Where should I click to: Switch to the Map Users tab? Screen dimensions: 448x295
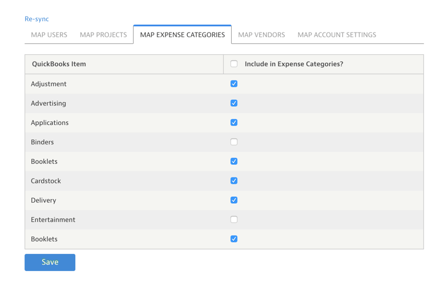click(49, 35)
